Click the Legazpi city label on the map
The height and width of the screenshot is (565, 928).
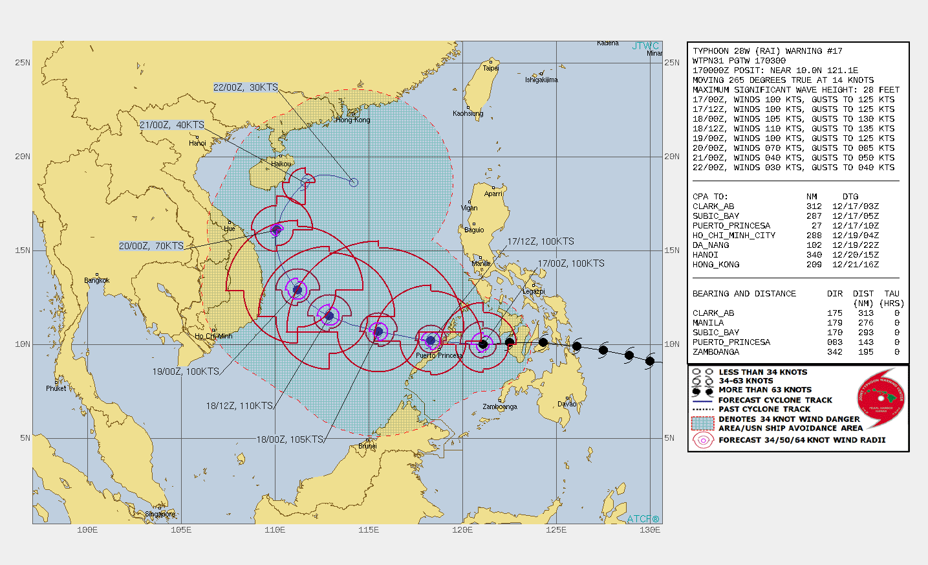tap(534, 291)
